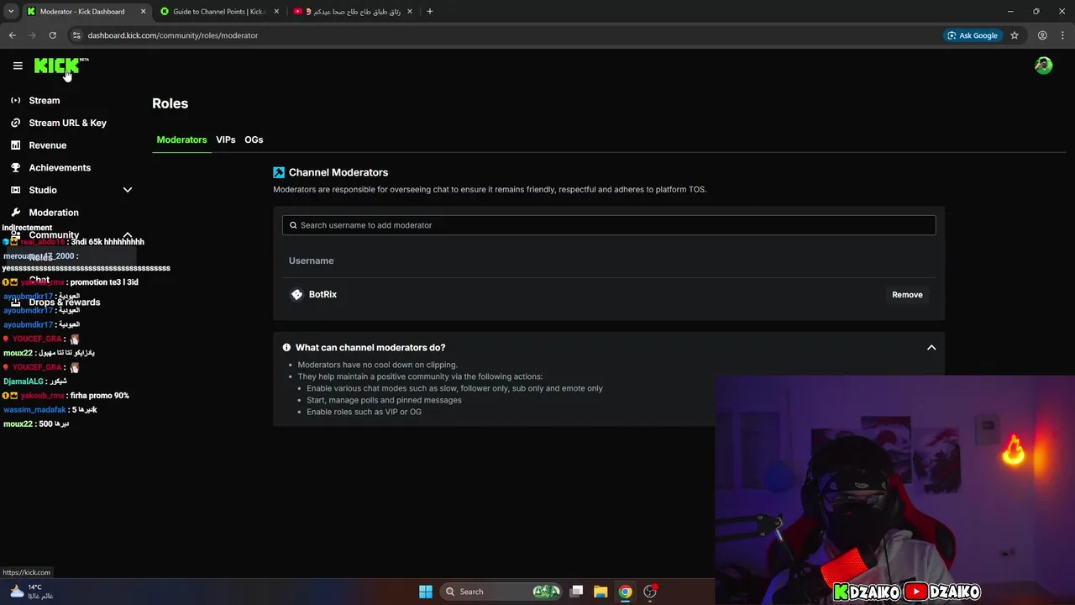The width and height of the screenshot is (1075, 605).
Task: Open the Revenue page in the sidebar
Action: [47, 145]
